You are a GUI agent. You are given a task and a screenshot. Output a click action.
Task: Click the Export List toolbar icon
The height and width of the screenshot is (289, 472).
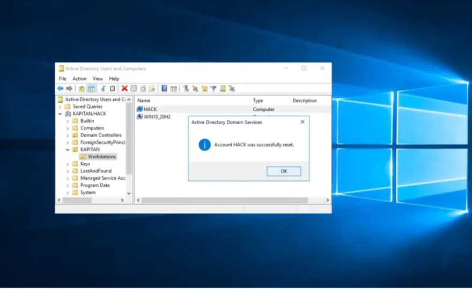click(152, 89)
